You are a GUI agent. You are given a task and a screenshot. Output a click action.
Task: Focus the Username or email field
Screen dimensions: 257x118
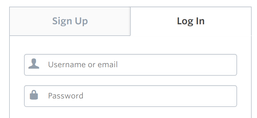(130, 65)
